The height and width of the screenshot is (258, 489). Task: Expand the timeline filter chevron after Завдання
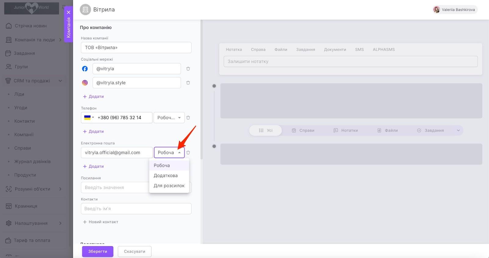[x=458, y=130]
